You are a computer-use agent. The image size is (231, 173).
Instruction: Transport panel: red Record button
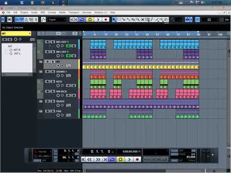tap(137, 160)
